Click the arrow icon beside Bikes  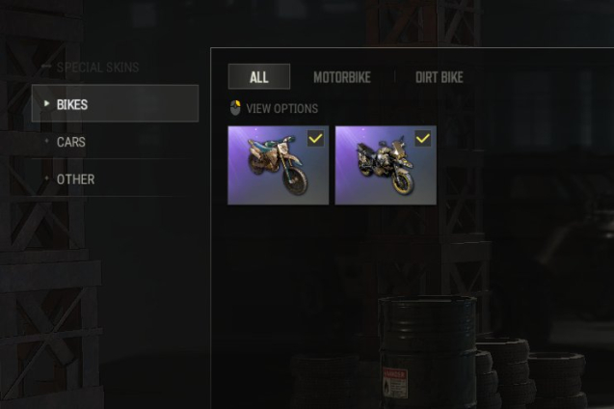46,103
